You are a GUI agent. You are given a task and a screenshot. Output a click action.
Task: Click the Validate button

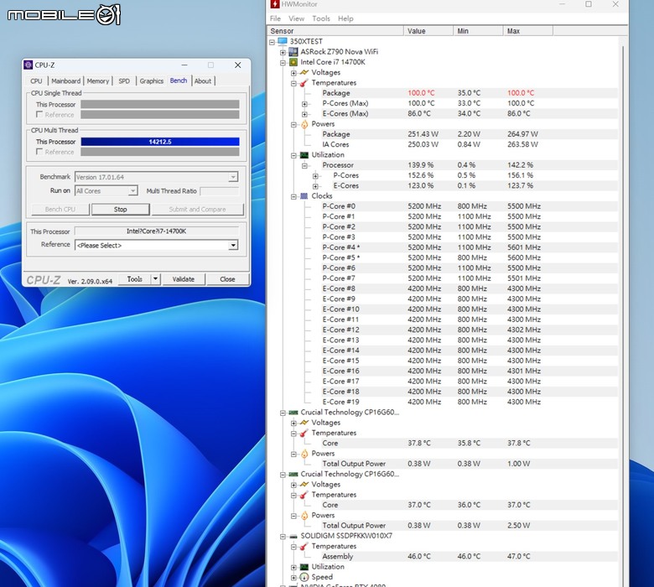(x=184, y=279)
